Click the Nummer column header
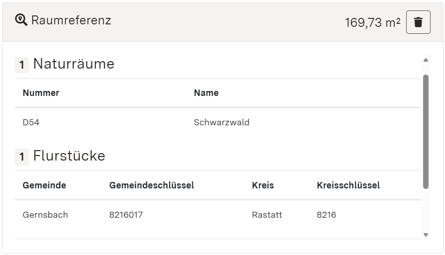Viewport: 445px width, 255px height. click(41, 93)
